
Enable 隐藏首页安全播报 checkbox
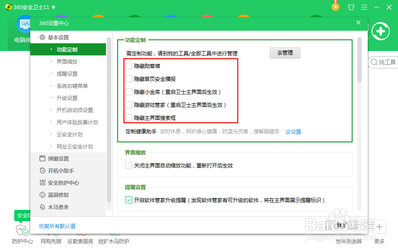tap(129, 79)
